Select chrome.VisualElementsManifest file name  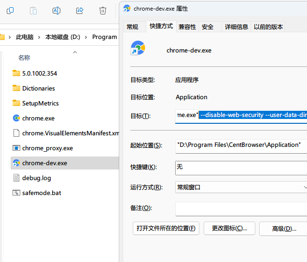pos(70,133)
